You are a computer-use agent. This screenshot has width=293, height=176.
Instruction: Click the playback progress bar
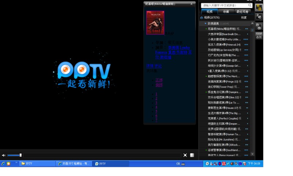(x=102, y=155)
